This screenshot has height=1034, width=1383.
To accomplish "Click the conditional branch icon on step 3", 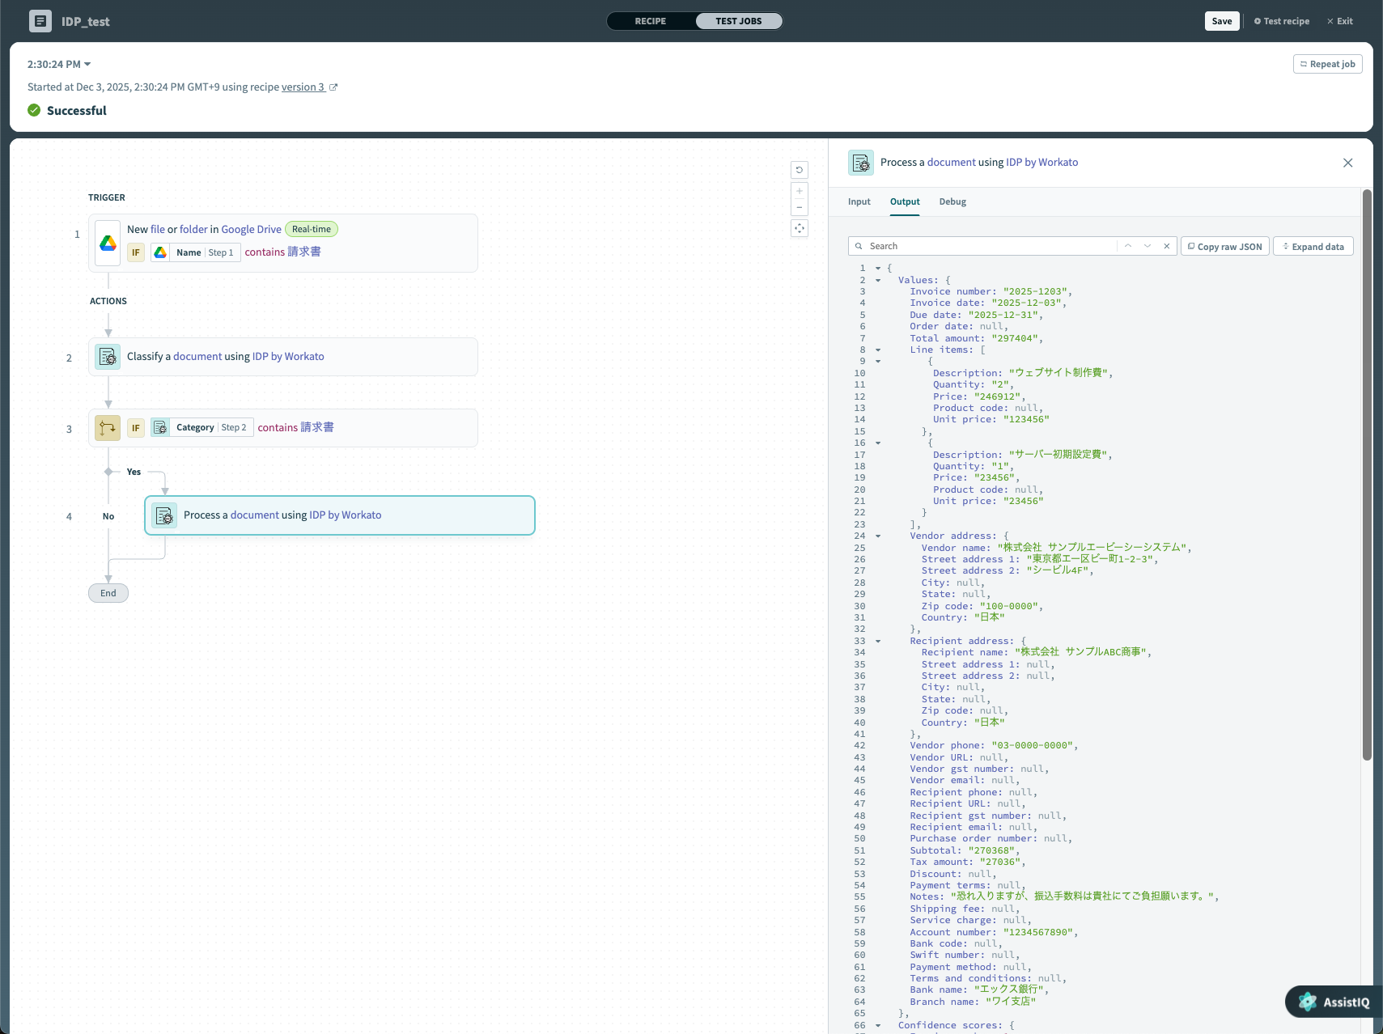I will 108,428.
